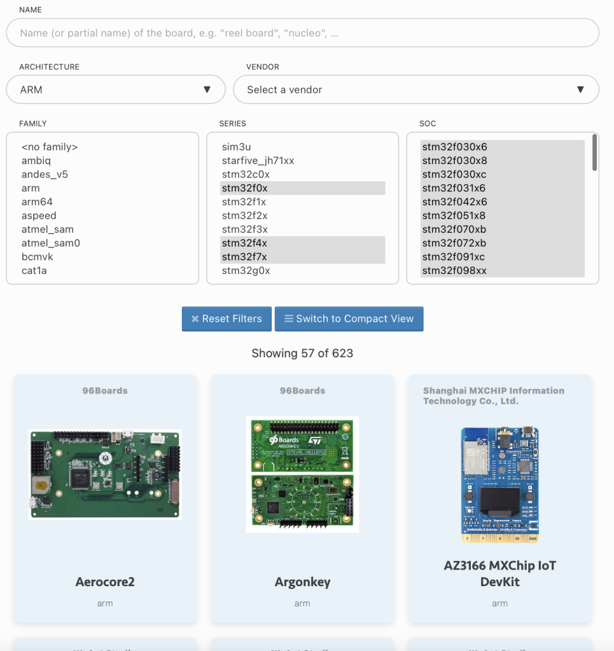
Task: Select andes_v5 in Family list
Action: (x=102, y=174)
